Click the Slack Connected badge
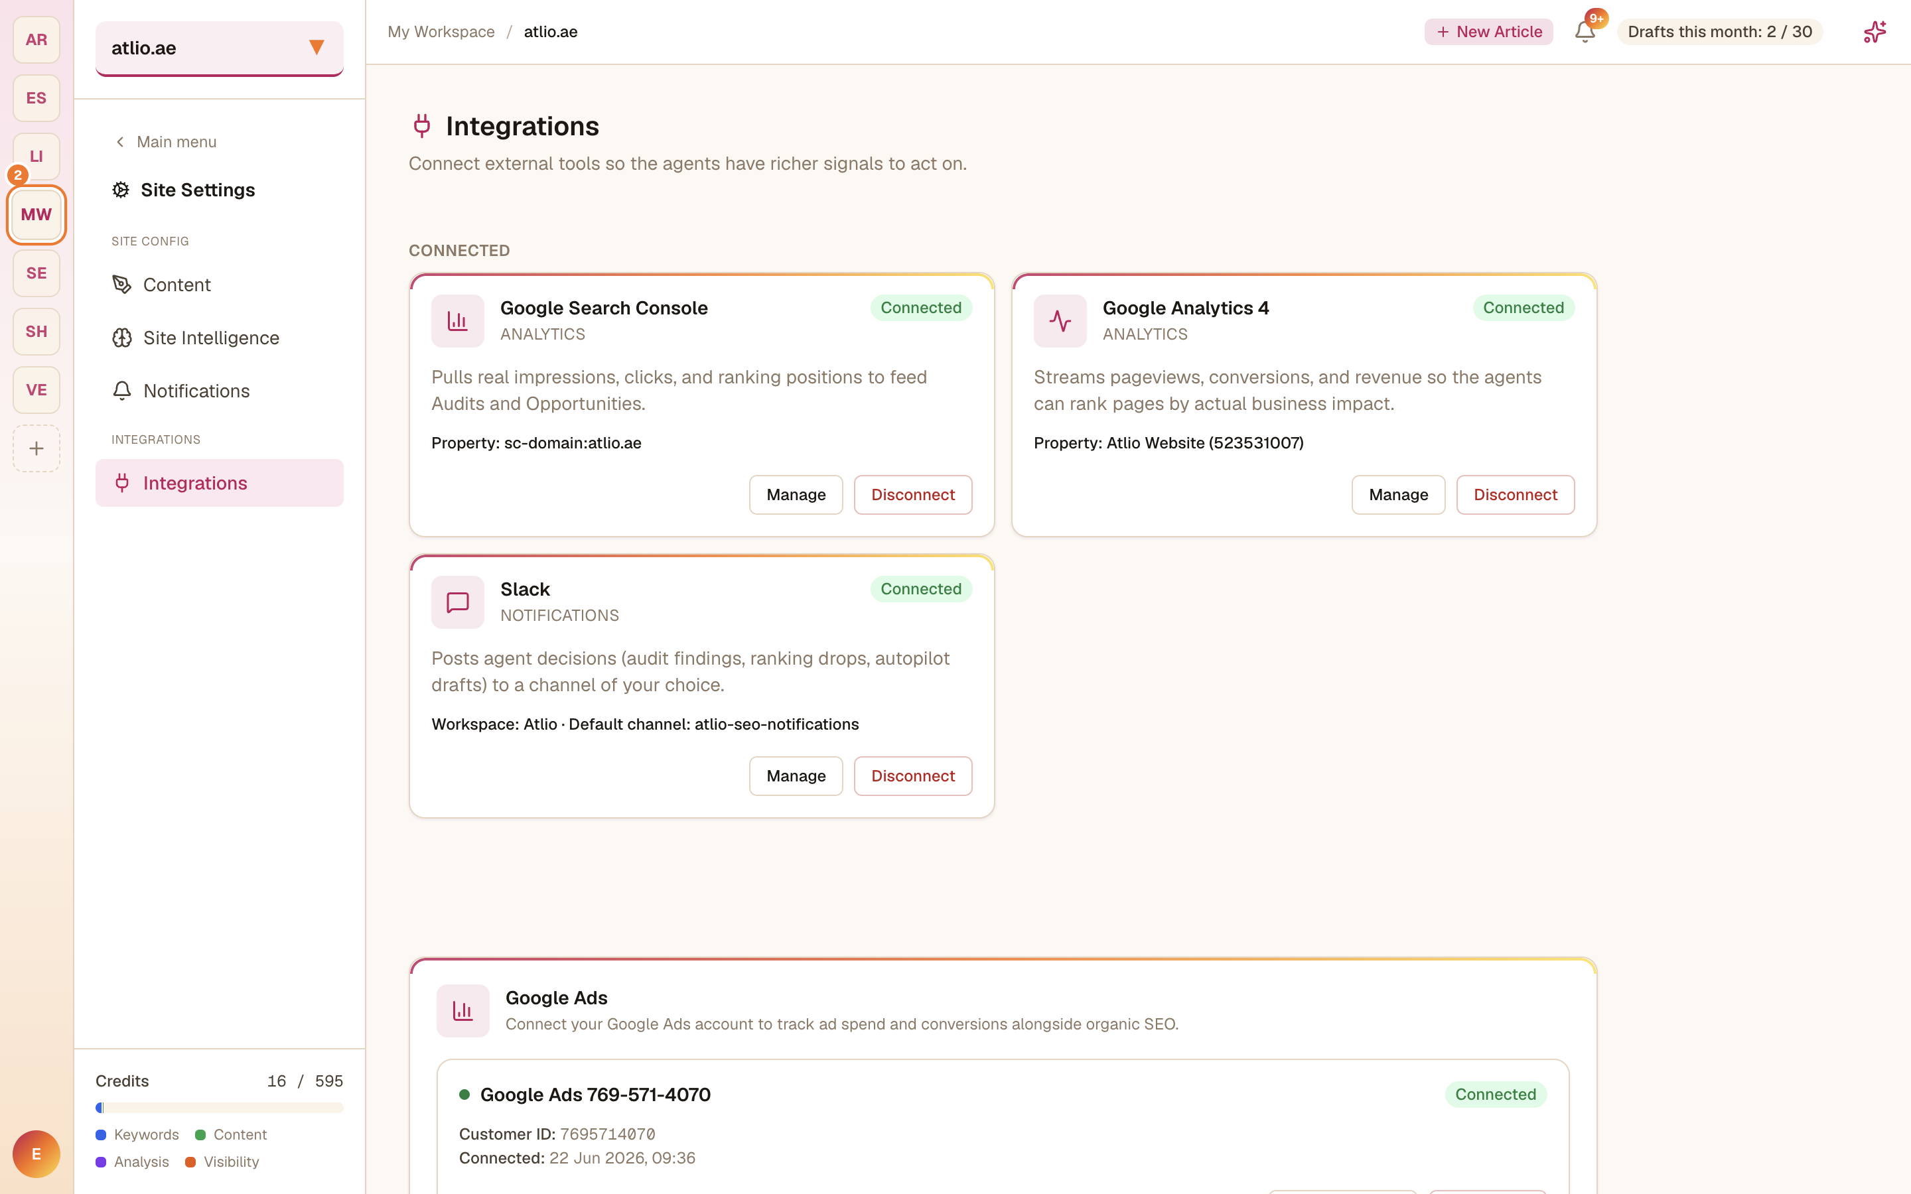The width and height of the screenshot is (1911, 1194). click(x=921, y=589)
